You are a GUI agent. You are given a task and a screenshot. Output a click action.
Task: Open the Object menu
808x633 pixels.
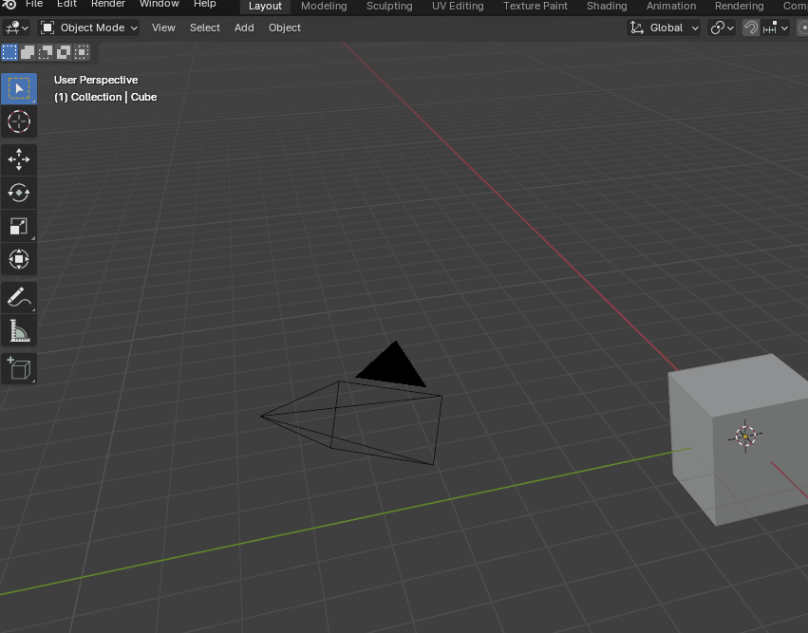pyautogui.click(x=285, y=28)
